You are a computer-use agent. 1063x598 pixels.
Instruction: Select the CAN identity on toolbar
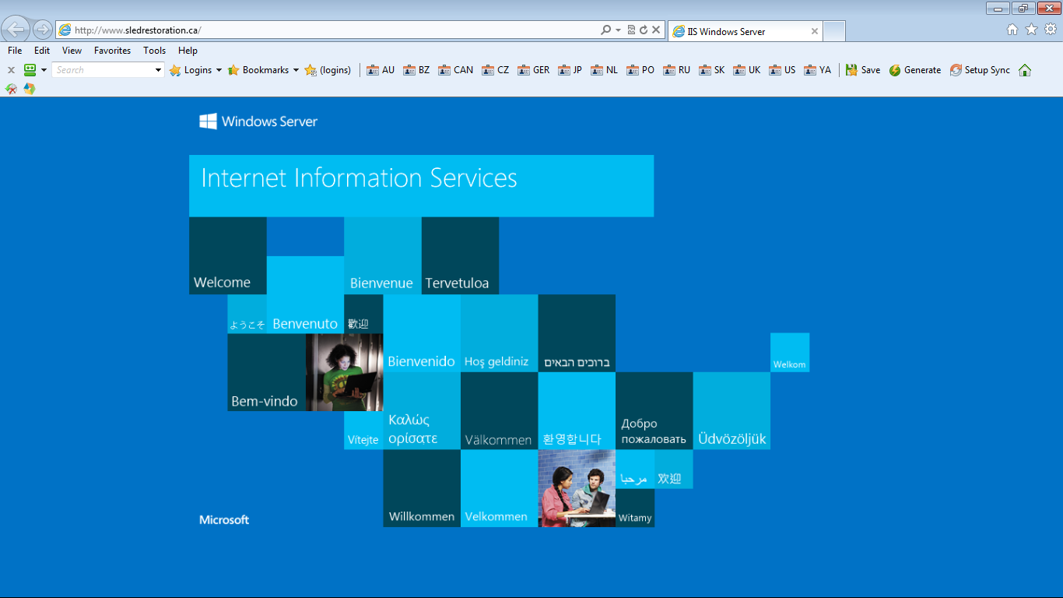point(455,70)
